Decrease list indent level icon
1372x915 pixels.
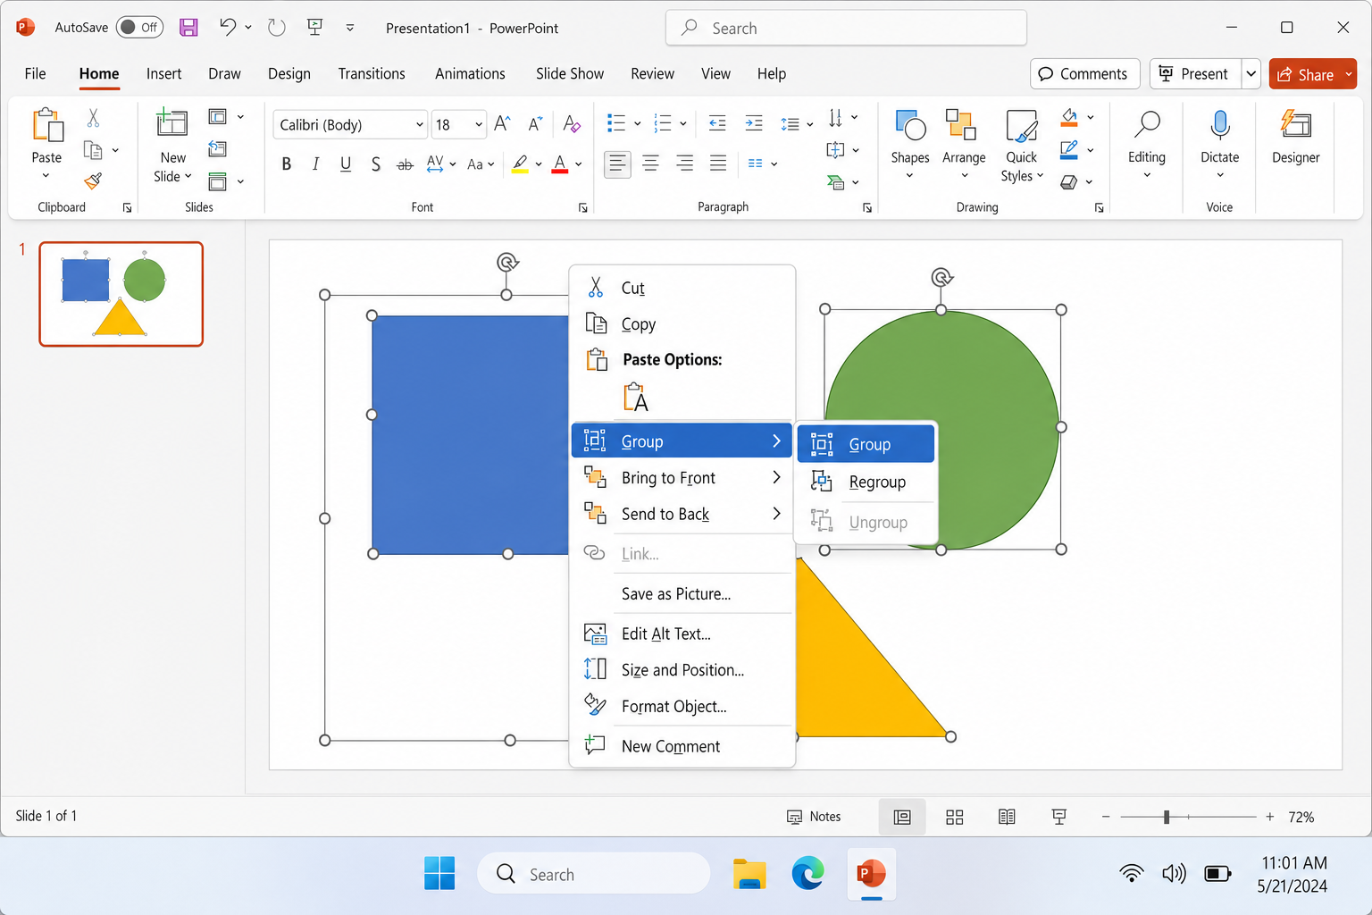tap(717, 123)
